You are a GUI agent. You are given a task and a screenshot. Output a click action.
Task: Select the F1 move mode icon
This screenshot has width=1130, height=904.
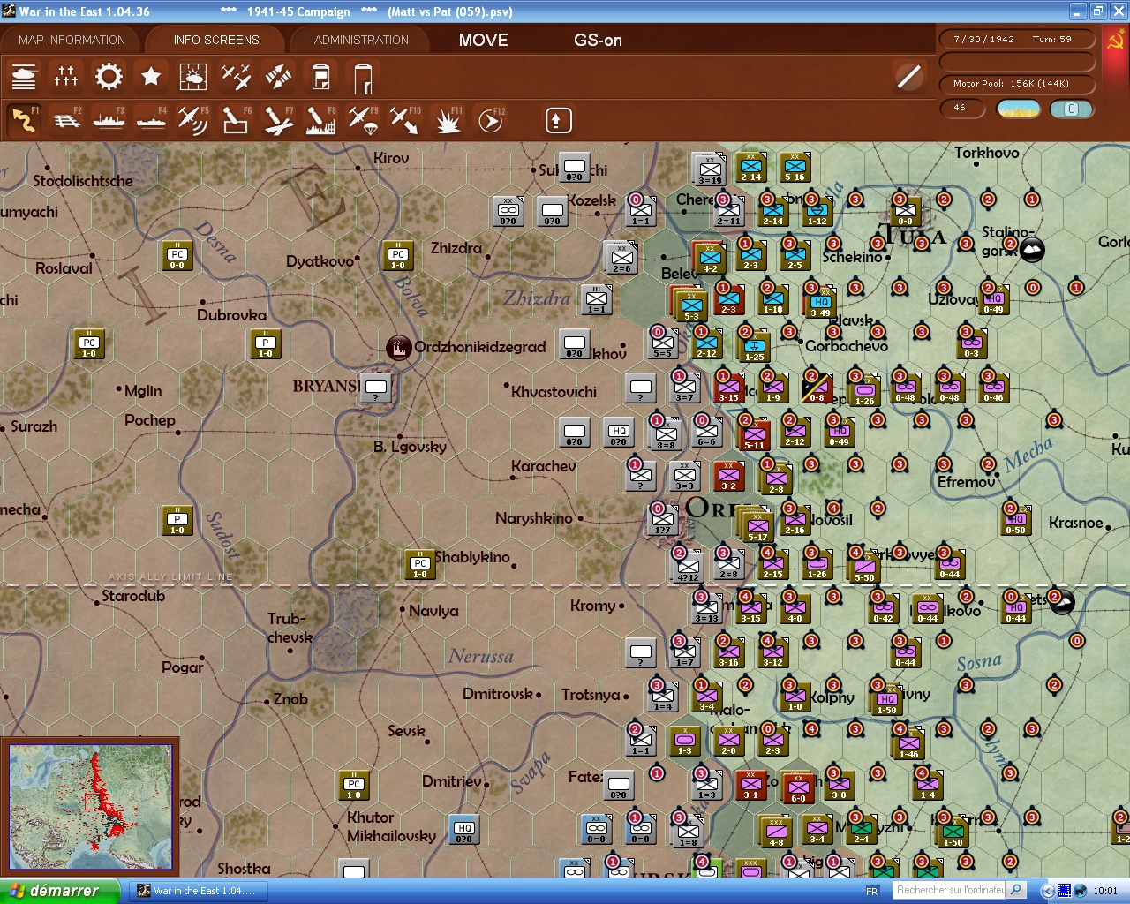[24, 120]
